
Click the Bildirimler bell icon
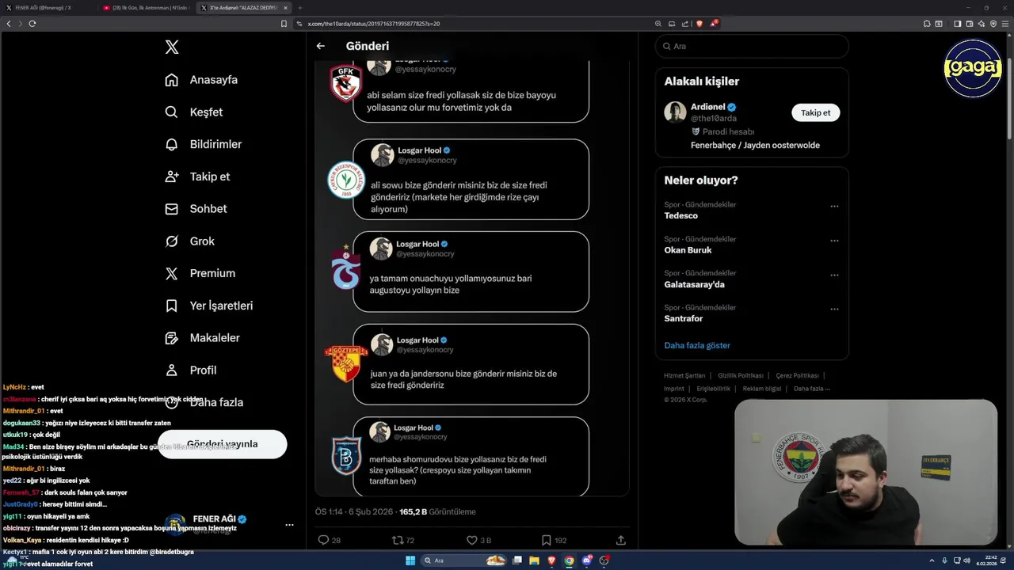tap(171, 144)
